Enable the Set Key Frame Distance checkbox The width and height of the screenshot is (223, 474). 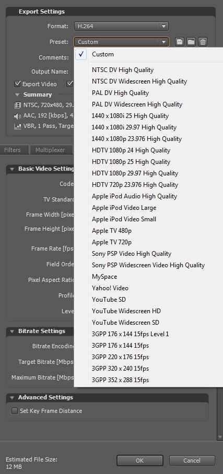click(x=15, y=411)
